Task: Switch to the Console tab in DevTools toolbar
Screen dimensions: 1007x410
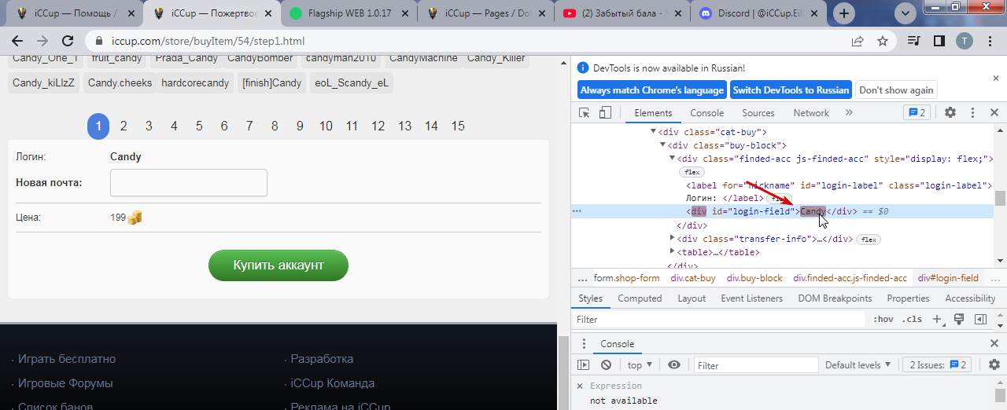Action: 706,113
